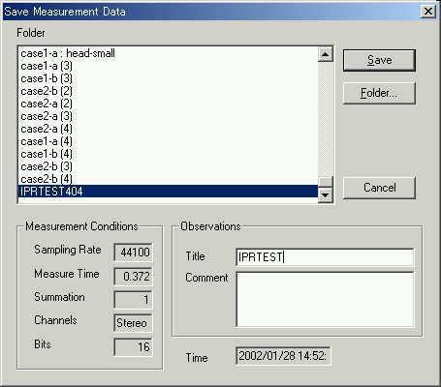
Task: Cancel the save dialog
Action: [379, 188]
